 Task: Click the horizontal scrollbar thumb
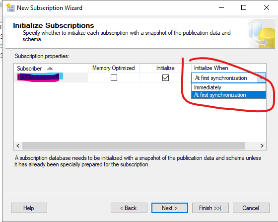[x=134, y=146]
